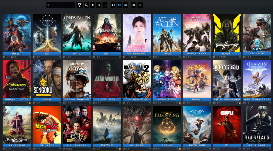The width and height of the screenshot is (273, 151).
Task: Click the title label 战国王朝
Action: click(47, 100)
